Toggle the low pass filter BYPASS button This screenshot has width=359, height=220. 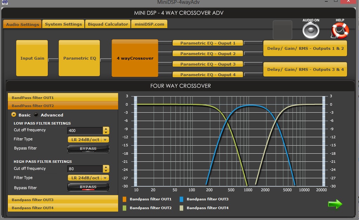coord(88,149)
